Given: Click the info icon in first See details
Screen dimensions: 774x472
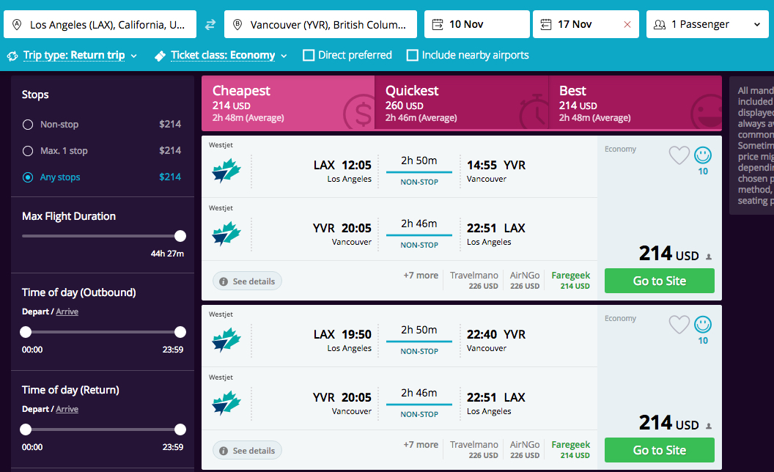Looking at the screenshot, I should 224,281.
